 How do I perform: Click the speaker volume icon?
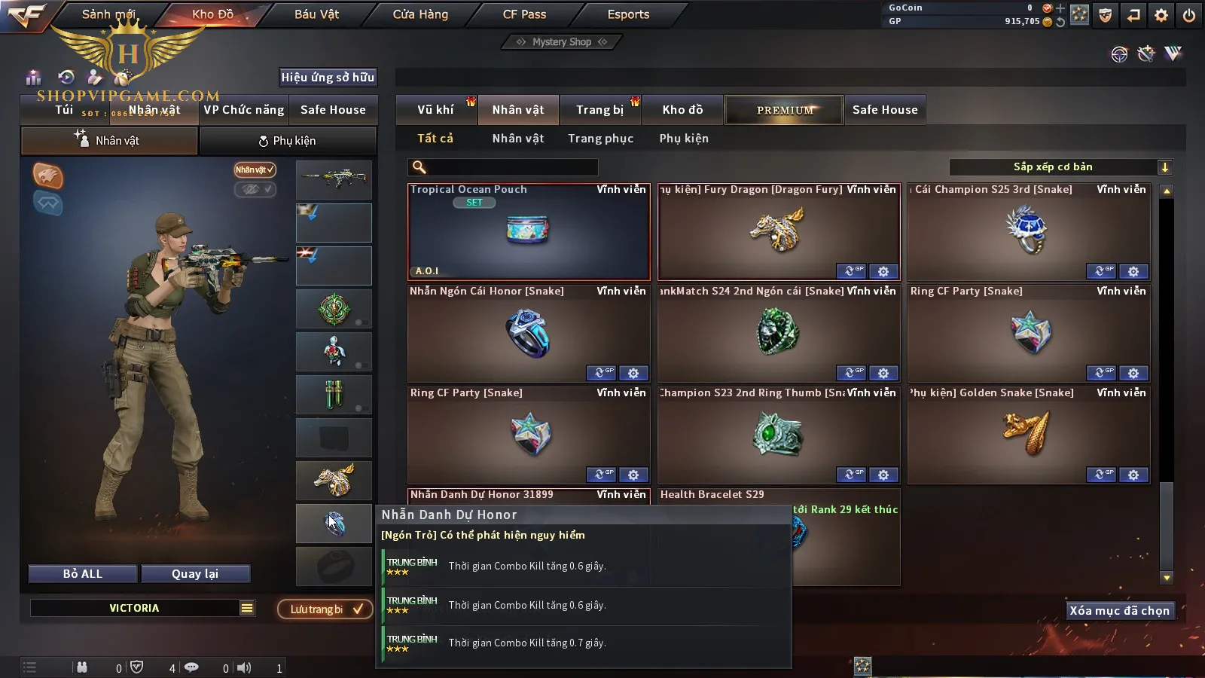(244, 667)
